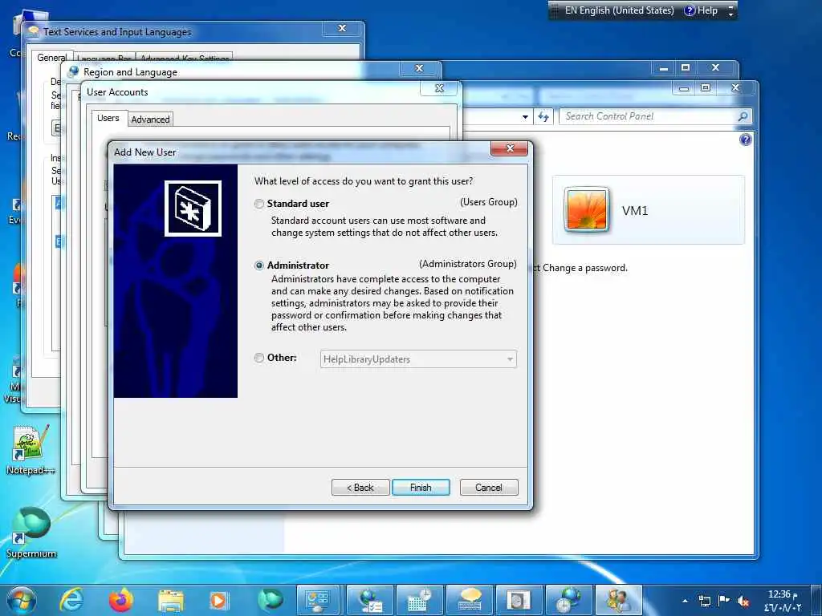This screenshot has width=822, height=616.
Task: Close the User Accounts Control Panel window
Action: 736,88
